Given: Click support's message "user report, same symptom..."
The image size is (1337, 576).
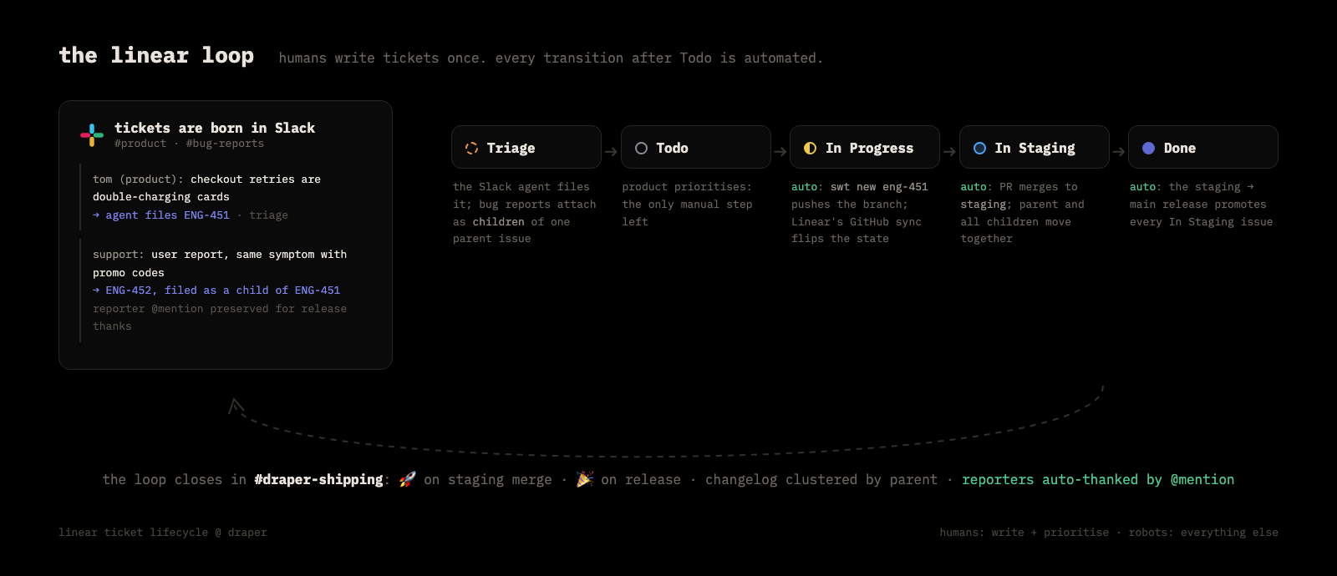Looking at the screenshot, I should 220,263.
